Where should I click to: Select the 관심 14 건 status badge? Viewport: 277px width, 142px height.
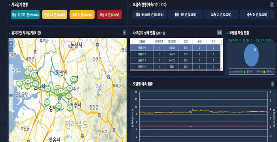[55, 15]
